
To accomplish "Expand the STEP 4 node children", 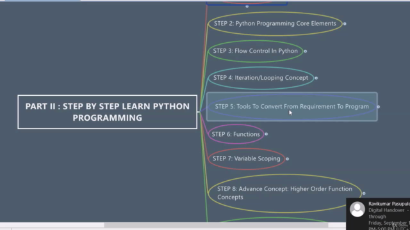I will (x=316, y=78).
